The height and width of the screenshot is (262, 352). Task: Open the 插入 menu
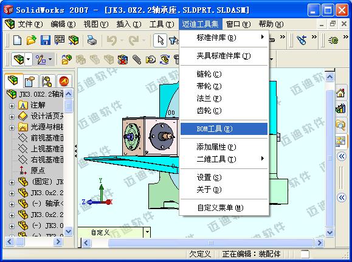coord(129,24)
